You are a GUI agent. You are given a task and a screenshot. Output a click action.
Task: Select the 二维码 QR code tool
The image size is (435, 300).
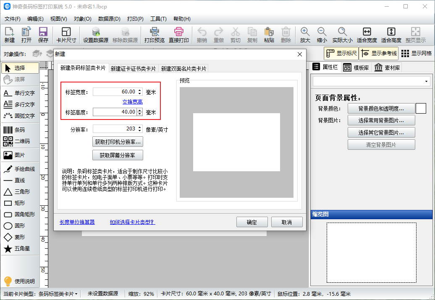click(20, 141)
